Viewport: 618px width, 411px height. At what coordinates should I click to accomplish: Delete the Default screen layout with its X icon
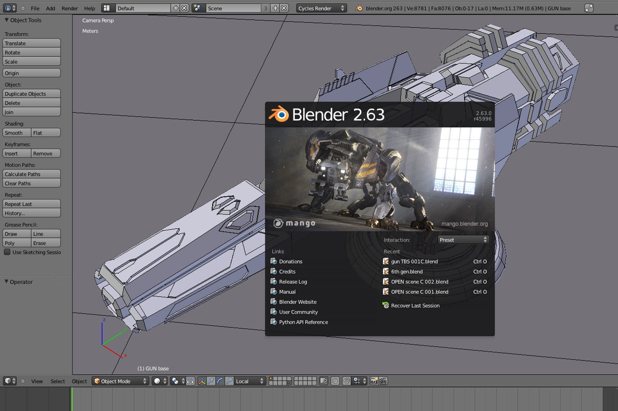184,8
